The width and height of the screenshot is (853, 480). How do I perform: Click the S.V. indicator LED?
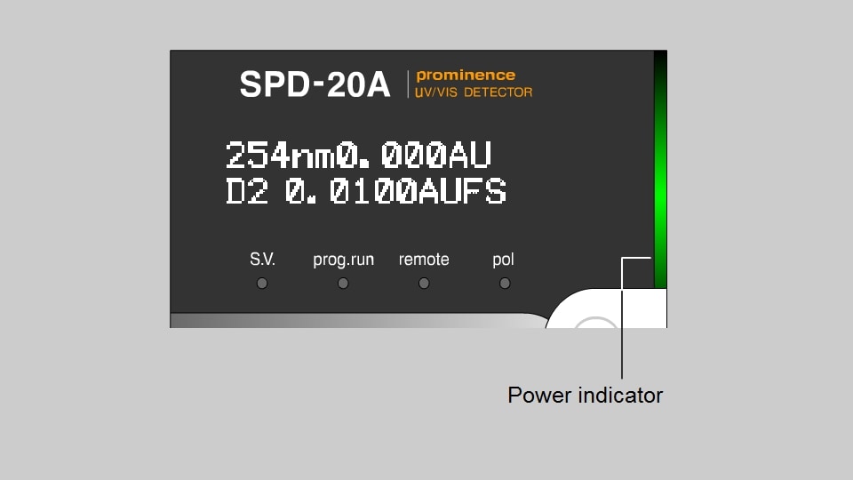pyautogui.click(x=262, y=284)
